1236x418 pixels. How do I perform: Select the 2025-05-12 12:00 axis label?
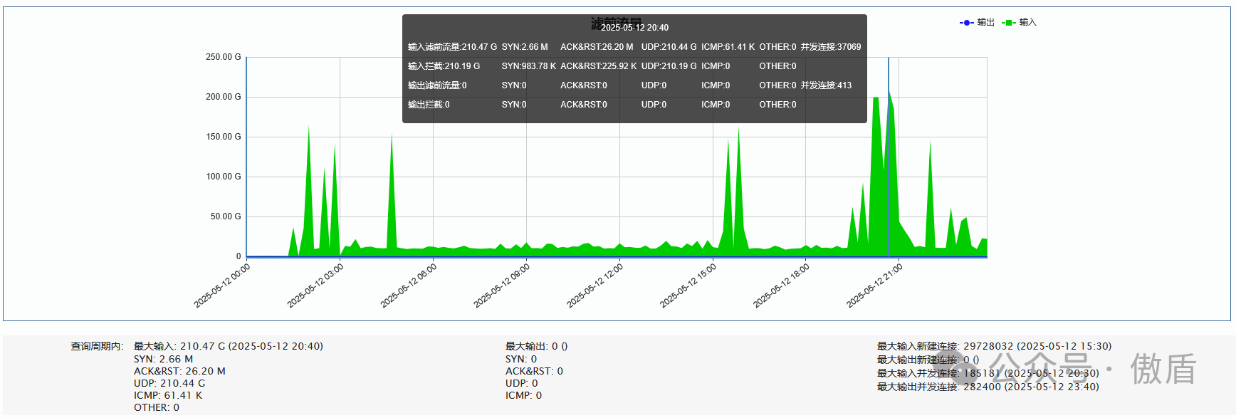(x=595, y=286)
